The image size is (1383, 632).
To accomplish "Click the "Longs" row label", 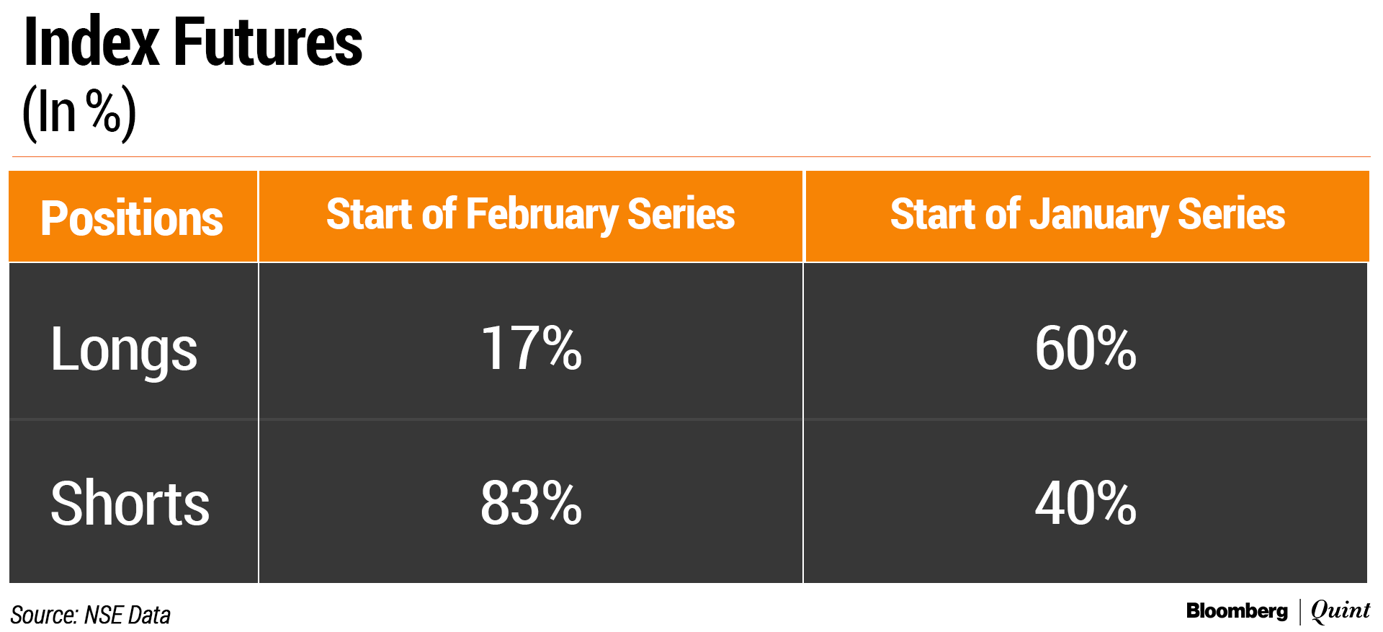I will pyautogui.click(x=124, y=350).
